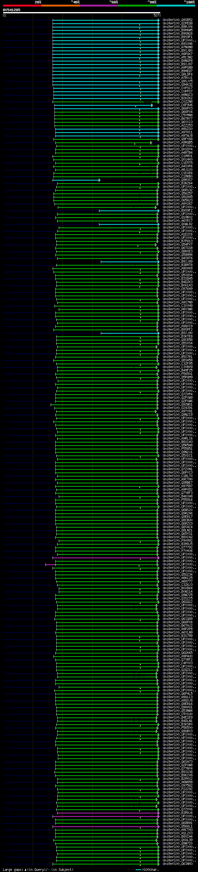Screen dimensions: 198x872
Task: Click the magenta Q566L1 alignment bar
Action: [x=106, y=827]
